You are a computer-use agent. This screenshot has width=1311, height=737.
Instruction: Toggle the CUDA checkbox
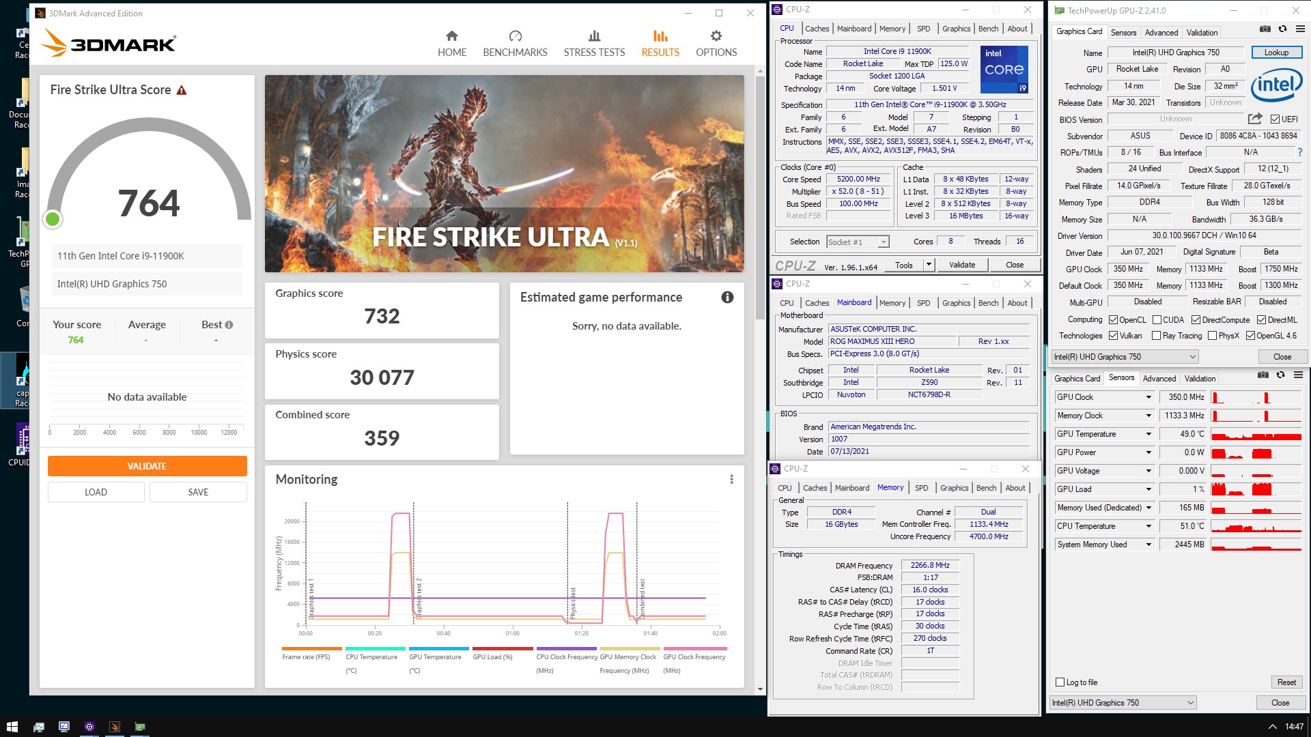(x=1157, y=320)
